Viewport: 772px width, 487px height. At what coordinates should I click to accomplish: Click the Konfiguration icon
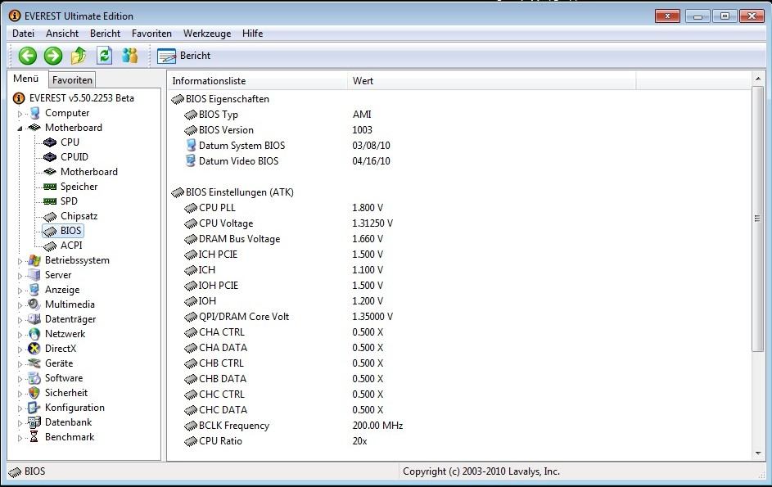[34, 408]
